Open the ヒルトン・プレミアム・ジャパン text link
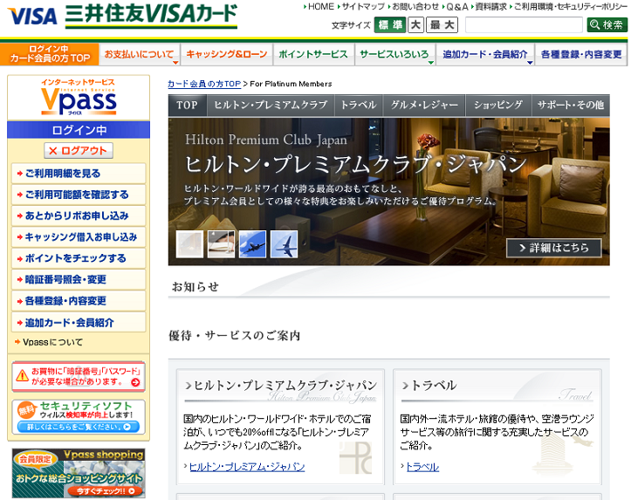Image resolution: width=631 pixels, height=500 pixels. [x=247, y=467]
